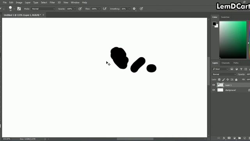Add layer mask icon
Viewport: 250px width, 141px height.
(x=229, y=138)
